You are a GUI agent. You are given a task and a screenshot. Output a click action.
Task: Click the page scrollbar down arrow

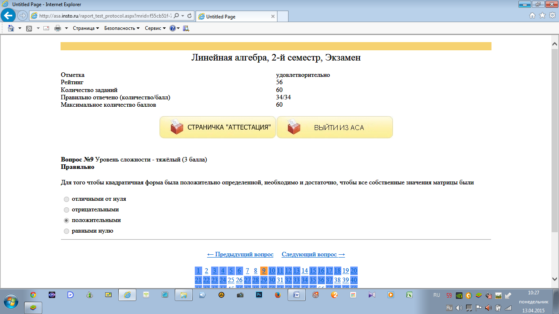pos(555,279)
